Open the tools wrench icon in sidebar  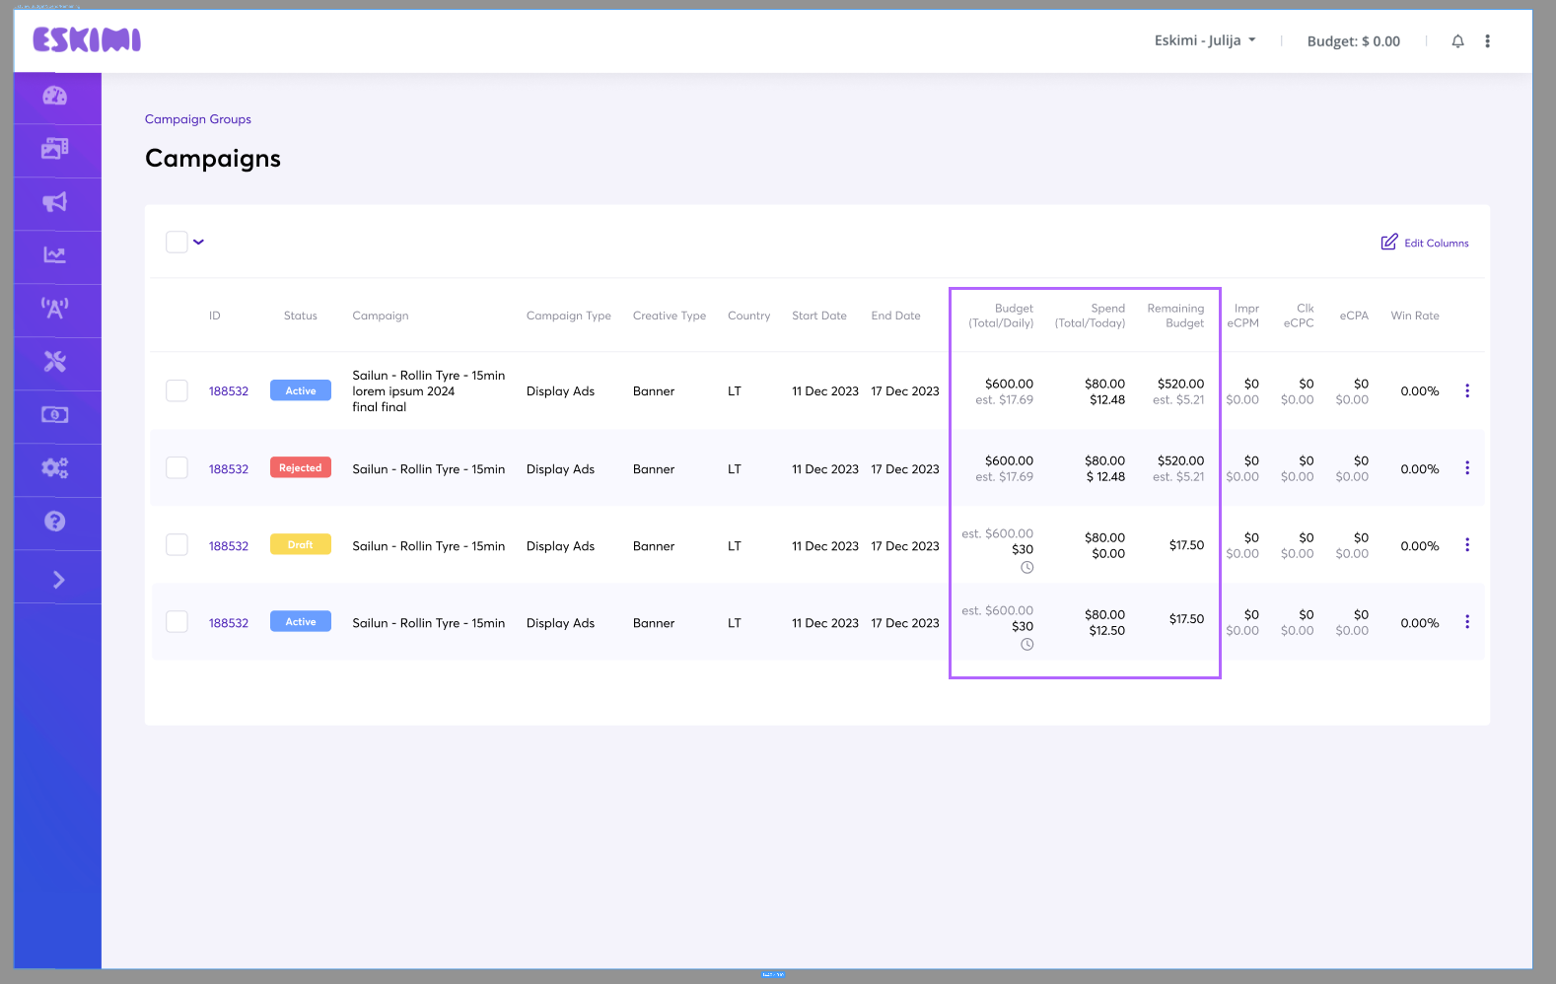(x=55, y=362)
